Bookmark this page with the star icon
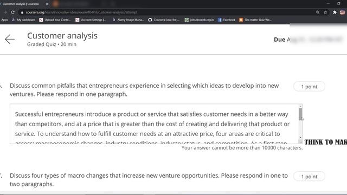The image size is (347, 195). pyautogui.click(x=325, y=12)
